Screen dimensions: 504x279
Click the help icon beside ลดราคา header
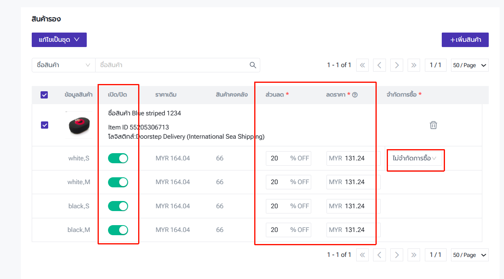(355, 95)
